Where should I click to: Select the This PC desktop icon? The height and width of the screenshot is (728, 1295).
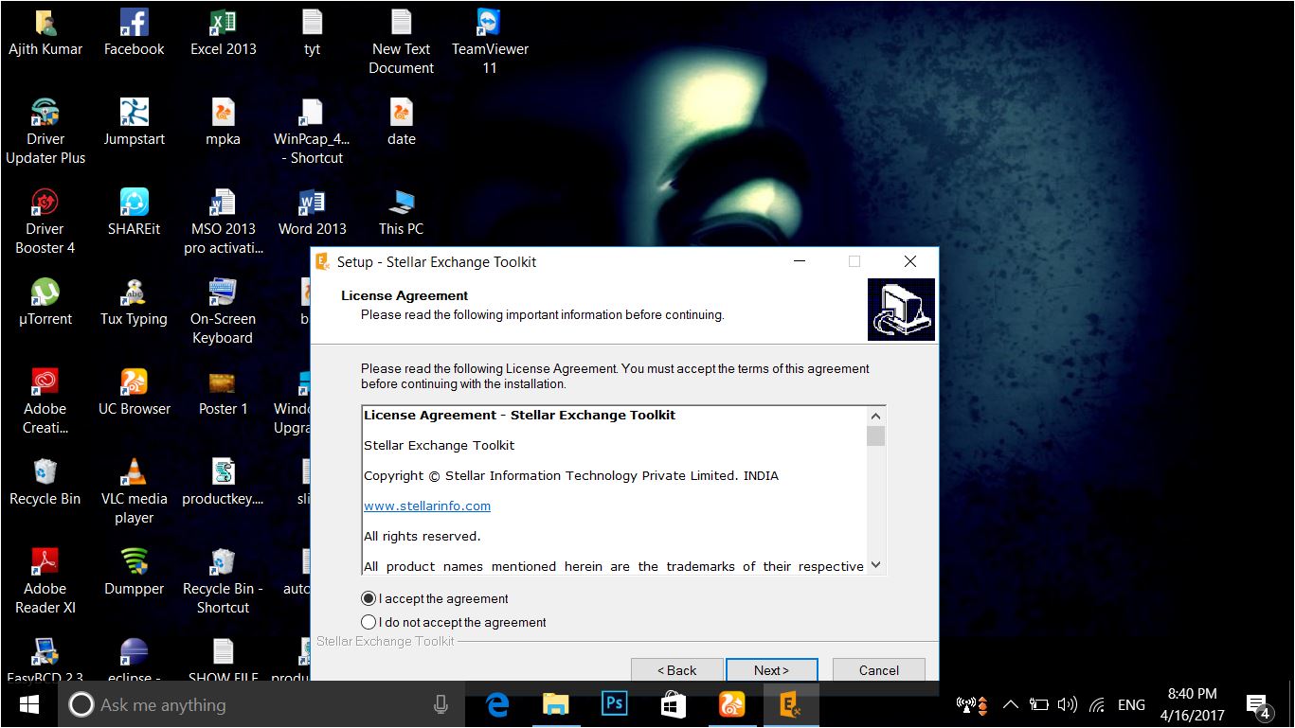point(401,213)
